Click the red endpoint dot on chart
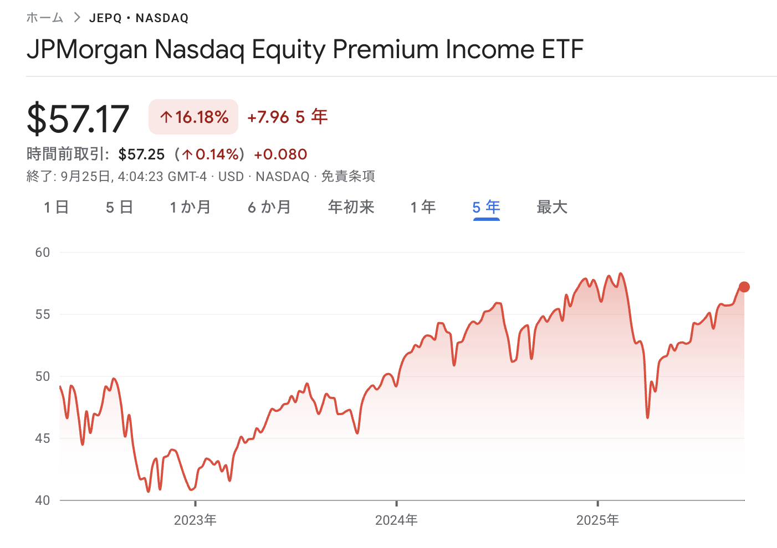 coord(744,287)
